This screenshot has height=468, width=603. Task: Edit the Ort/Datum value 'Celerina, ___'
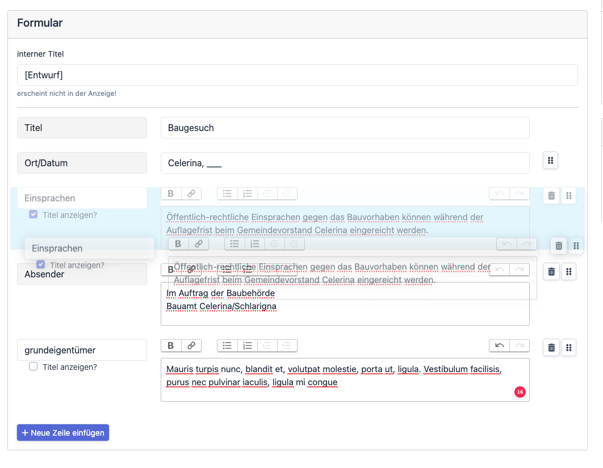pos(345,163)
